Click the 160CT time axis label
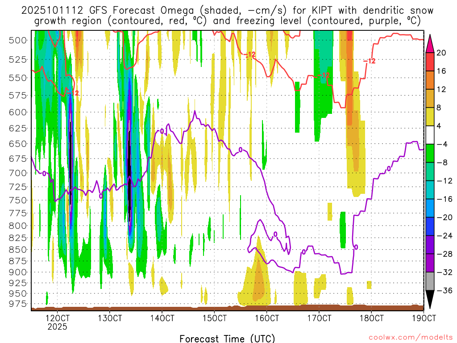 pyautogui.click(x=267, y=318)
